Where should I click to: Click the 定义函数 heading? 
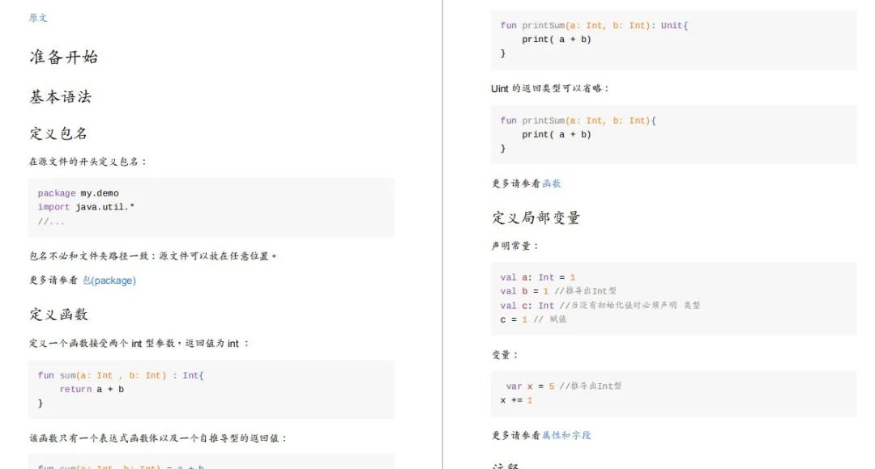click(x=58, y=315)
